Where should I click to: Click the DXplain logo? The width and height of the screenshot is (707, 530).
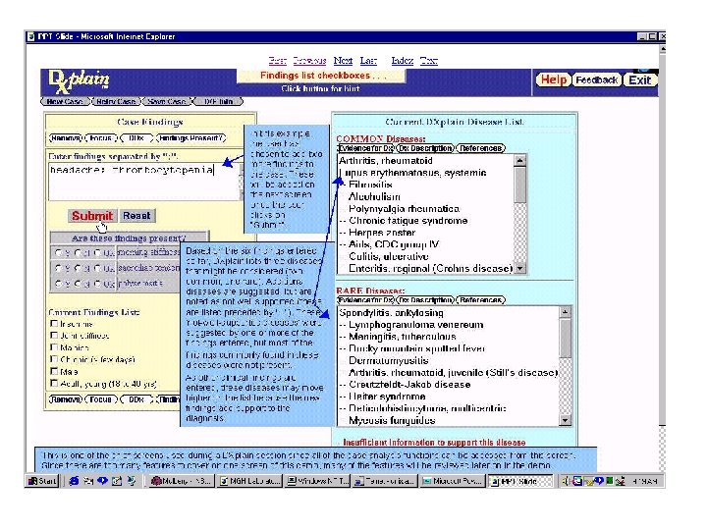tap(78, 81)
